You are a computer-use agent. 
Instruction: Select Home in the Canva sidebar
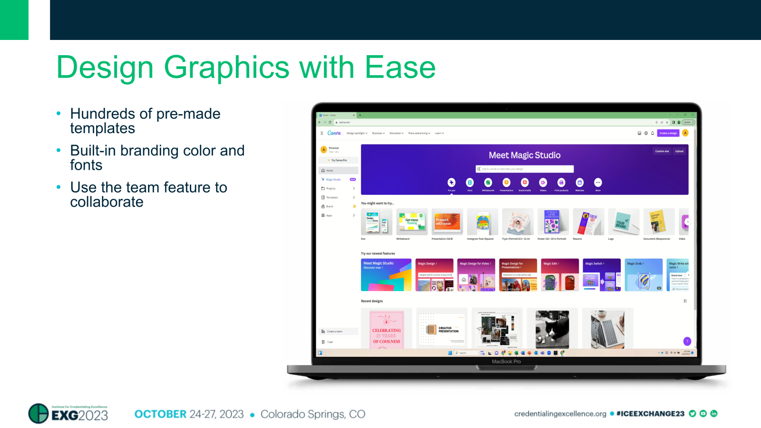point(329,170)
